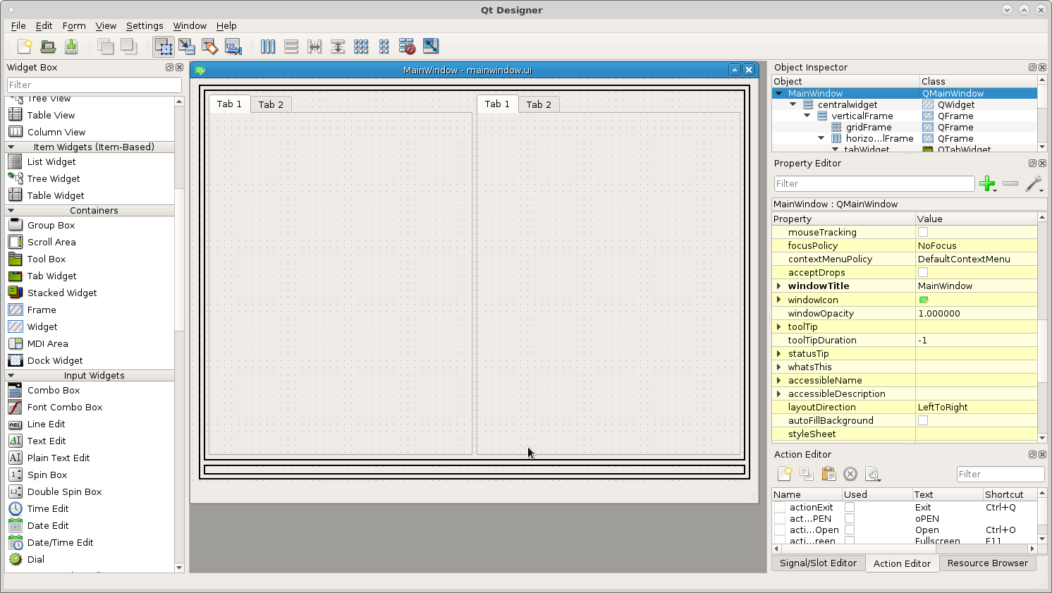
Task: Expand the accessibleName property
Action: (x=779, y=380)
